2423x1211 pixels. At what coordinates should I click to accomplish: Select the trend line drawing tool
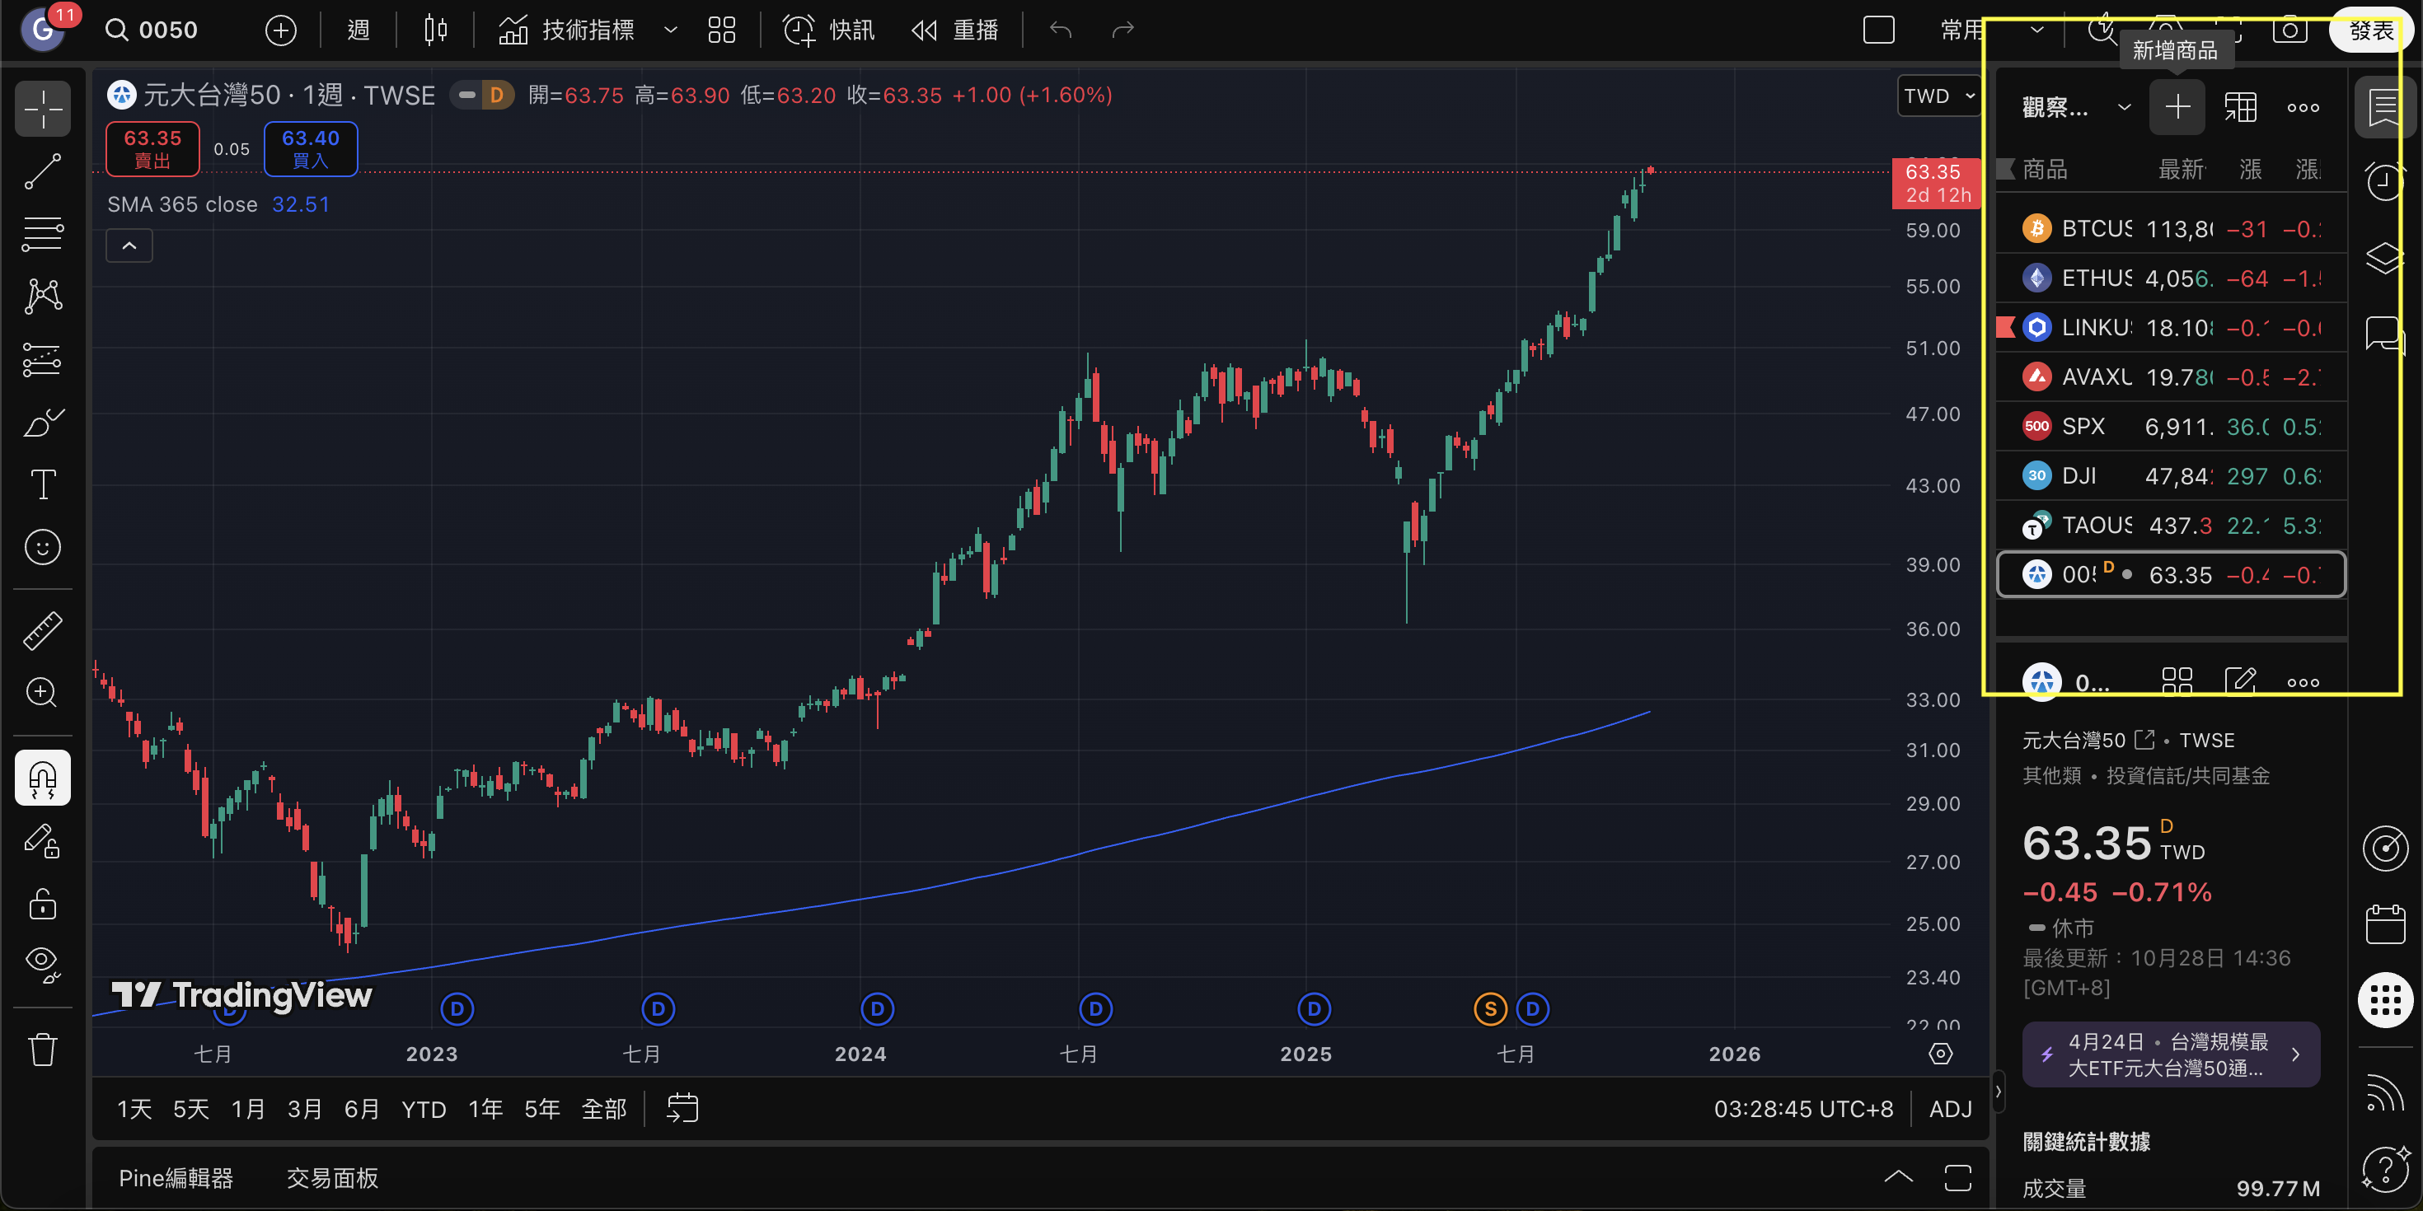[42, 172]
